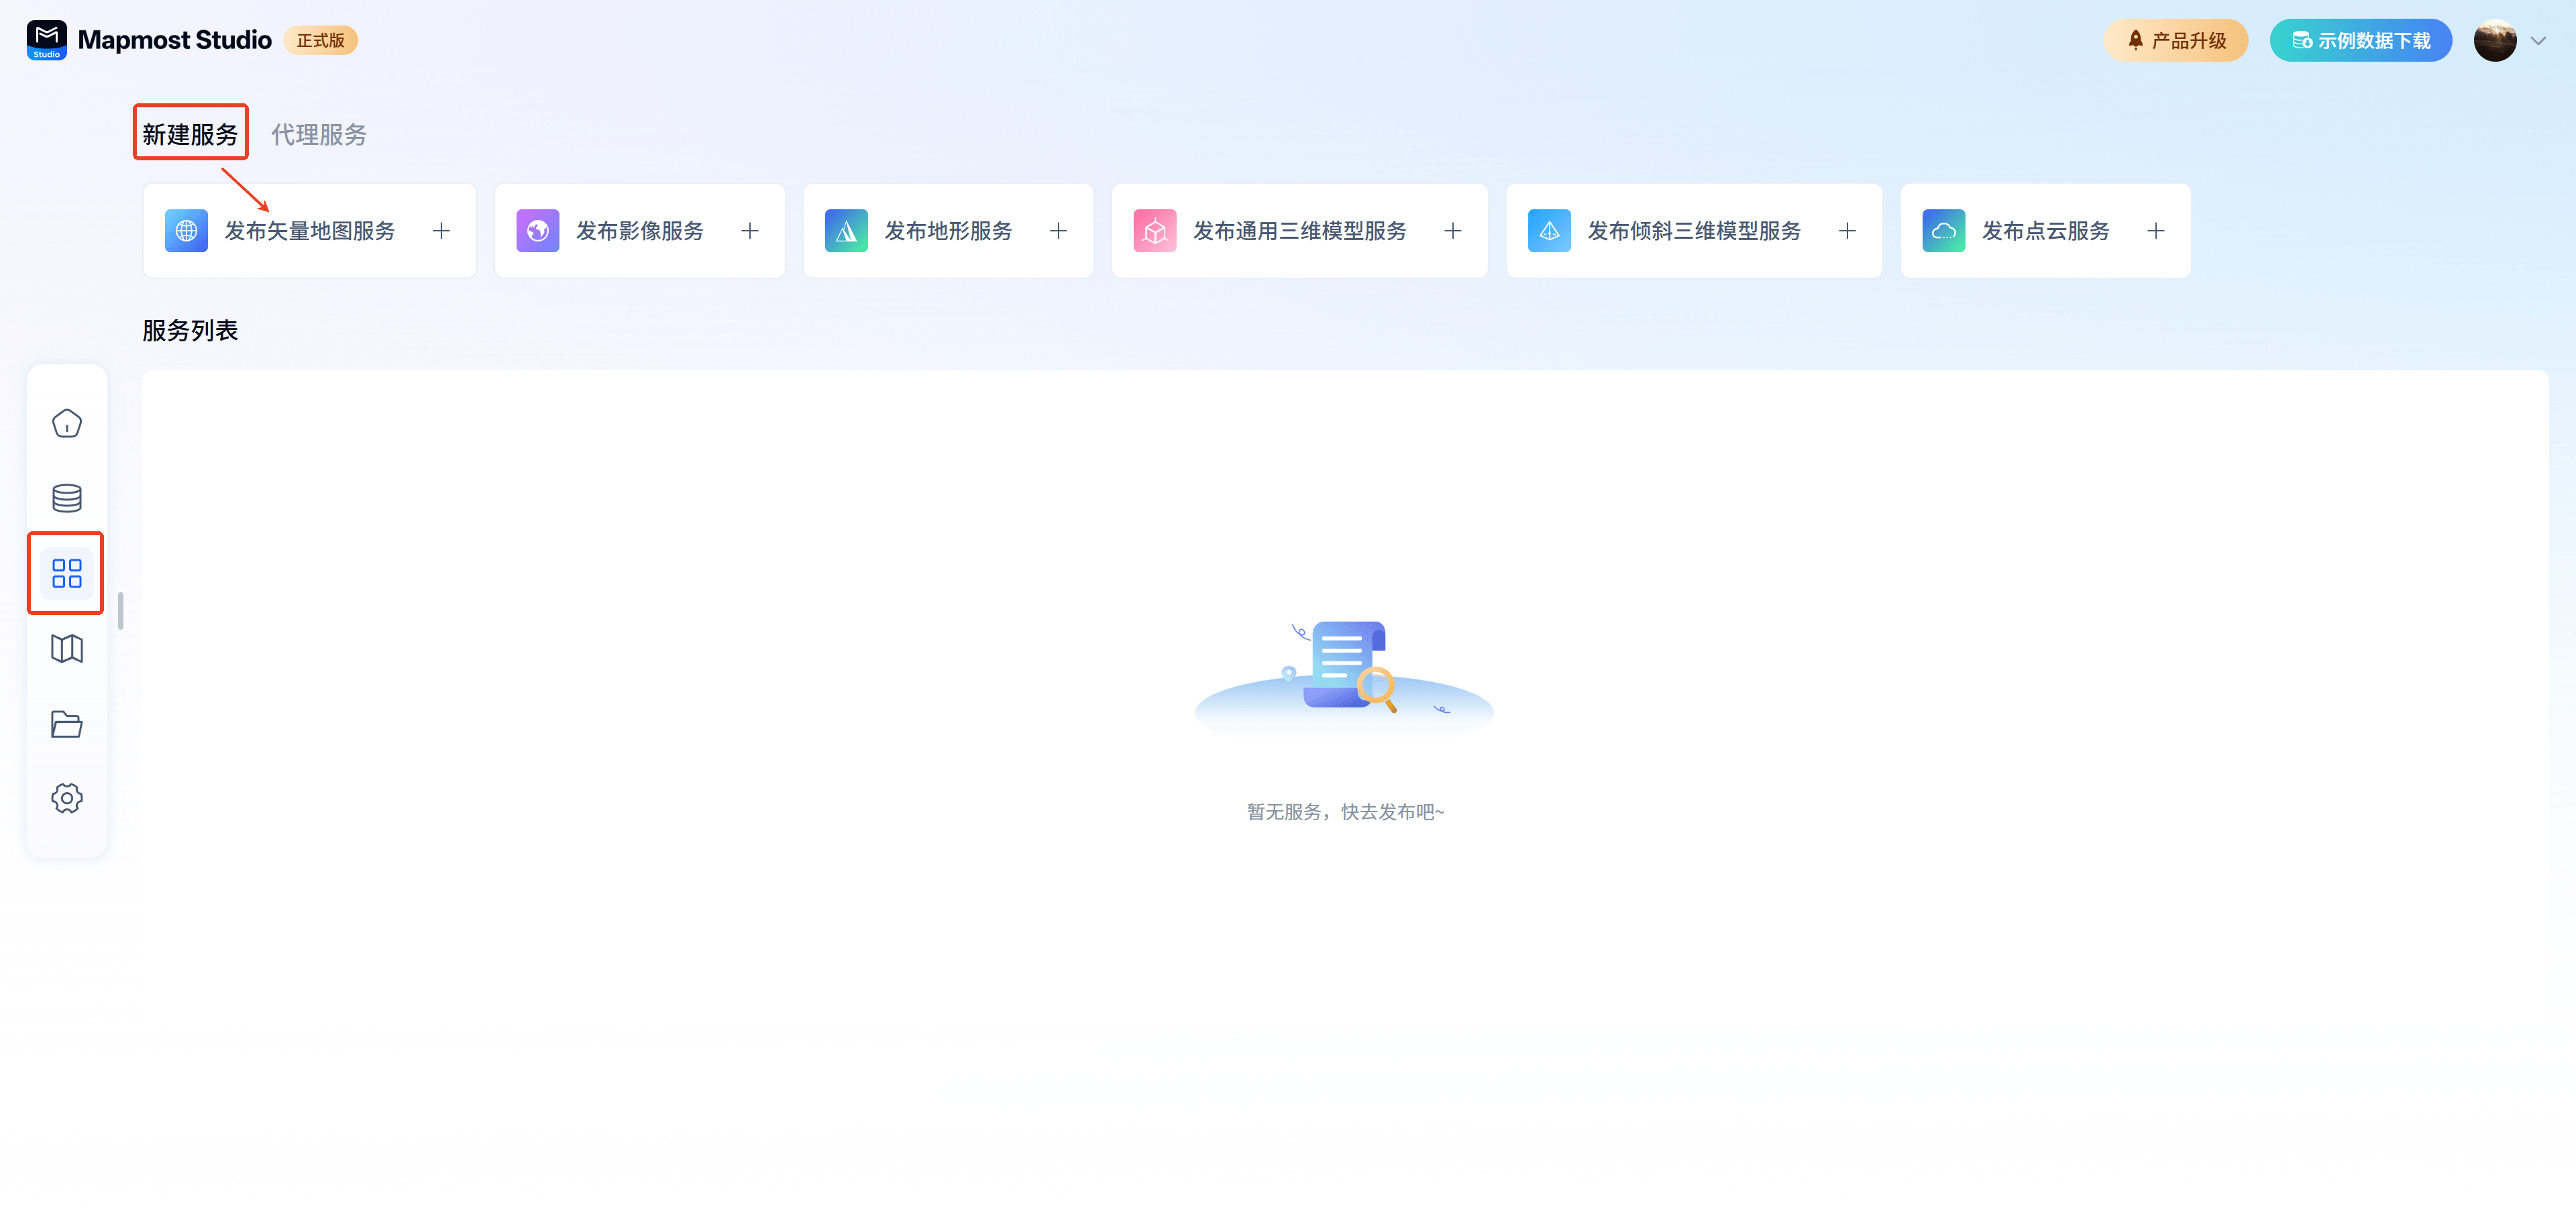Expand the account dropdown chevron

click(2538, 41)
